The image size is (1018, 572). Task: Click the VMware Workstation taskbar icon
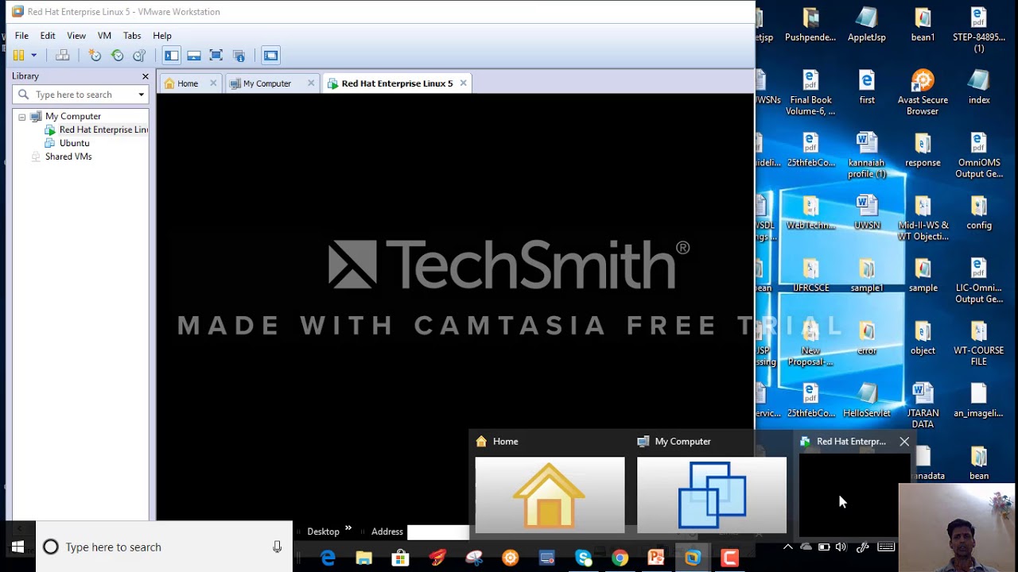point(694,558)
